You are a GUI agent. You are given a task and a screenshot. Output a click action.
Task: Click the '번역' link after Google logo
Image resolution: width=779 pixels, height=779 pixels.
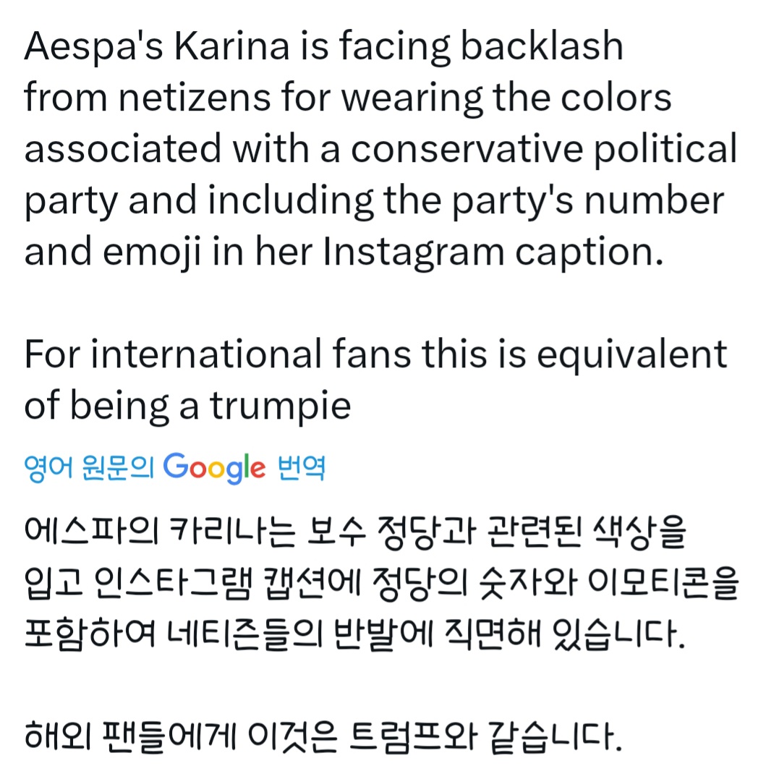301,469
